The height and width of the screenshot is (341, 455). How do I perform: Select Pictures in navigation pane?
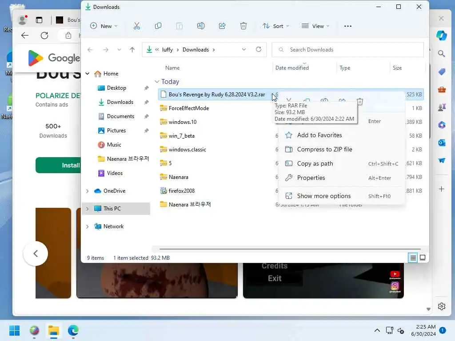coord(116,131)
